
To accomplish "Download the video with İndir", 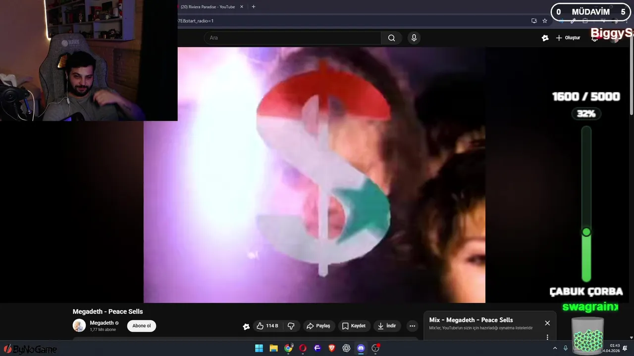I will 387,326.
